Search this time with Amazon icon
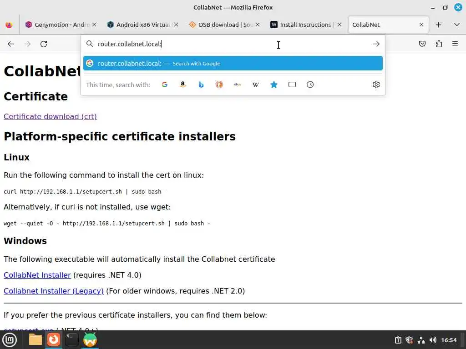The image size is (466, 349). coord(183,85)
